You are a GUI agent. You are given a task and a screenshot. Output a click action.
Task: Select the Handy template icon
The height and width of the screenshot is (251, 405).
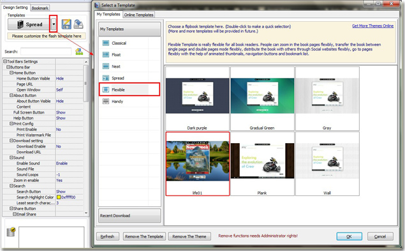coord(106,101)
